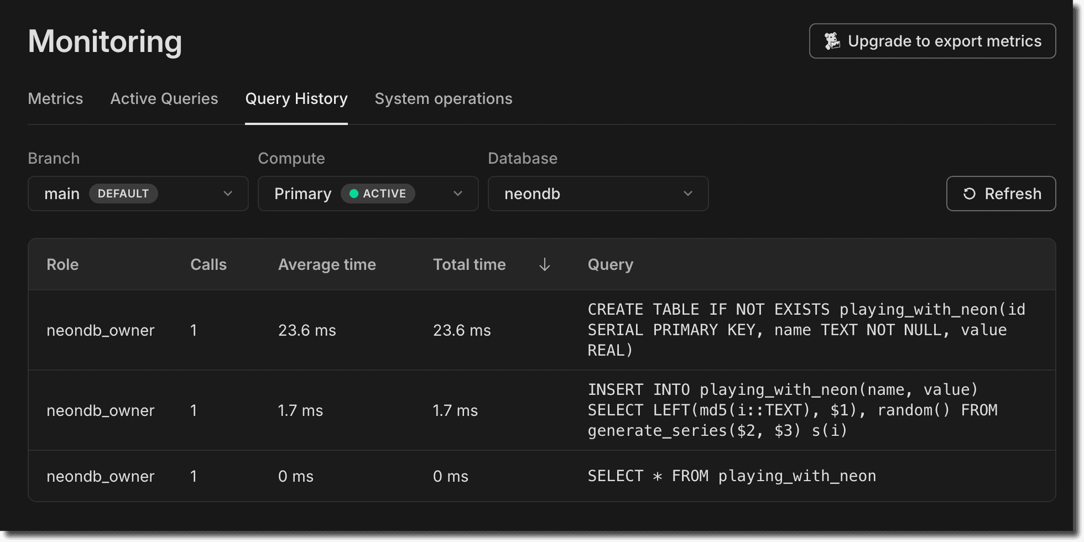Click the DEFAULT badge next to main branch
The width and height of the screenshot is (1084, 542).
123,194
